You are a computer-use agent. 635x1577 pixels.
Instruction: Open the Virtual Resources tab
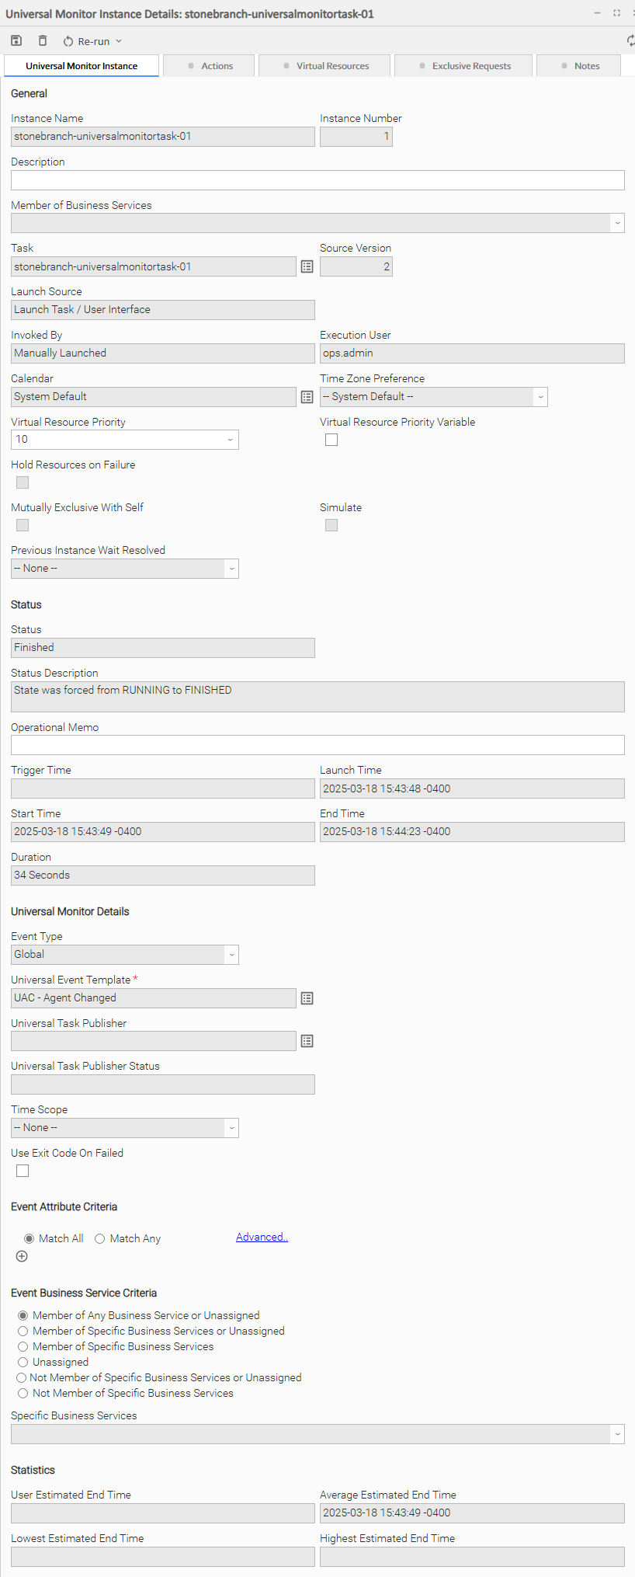coord(326,66)
